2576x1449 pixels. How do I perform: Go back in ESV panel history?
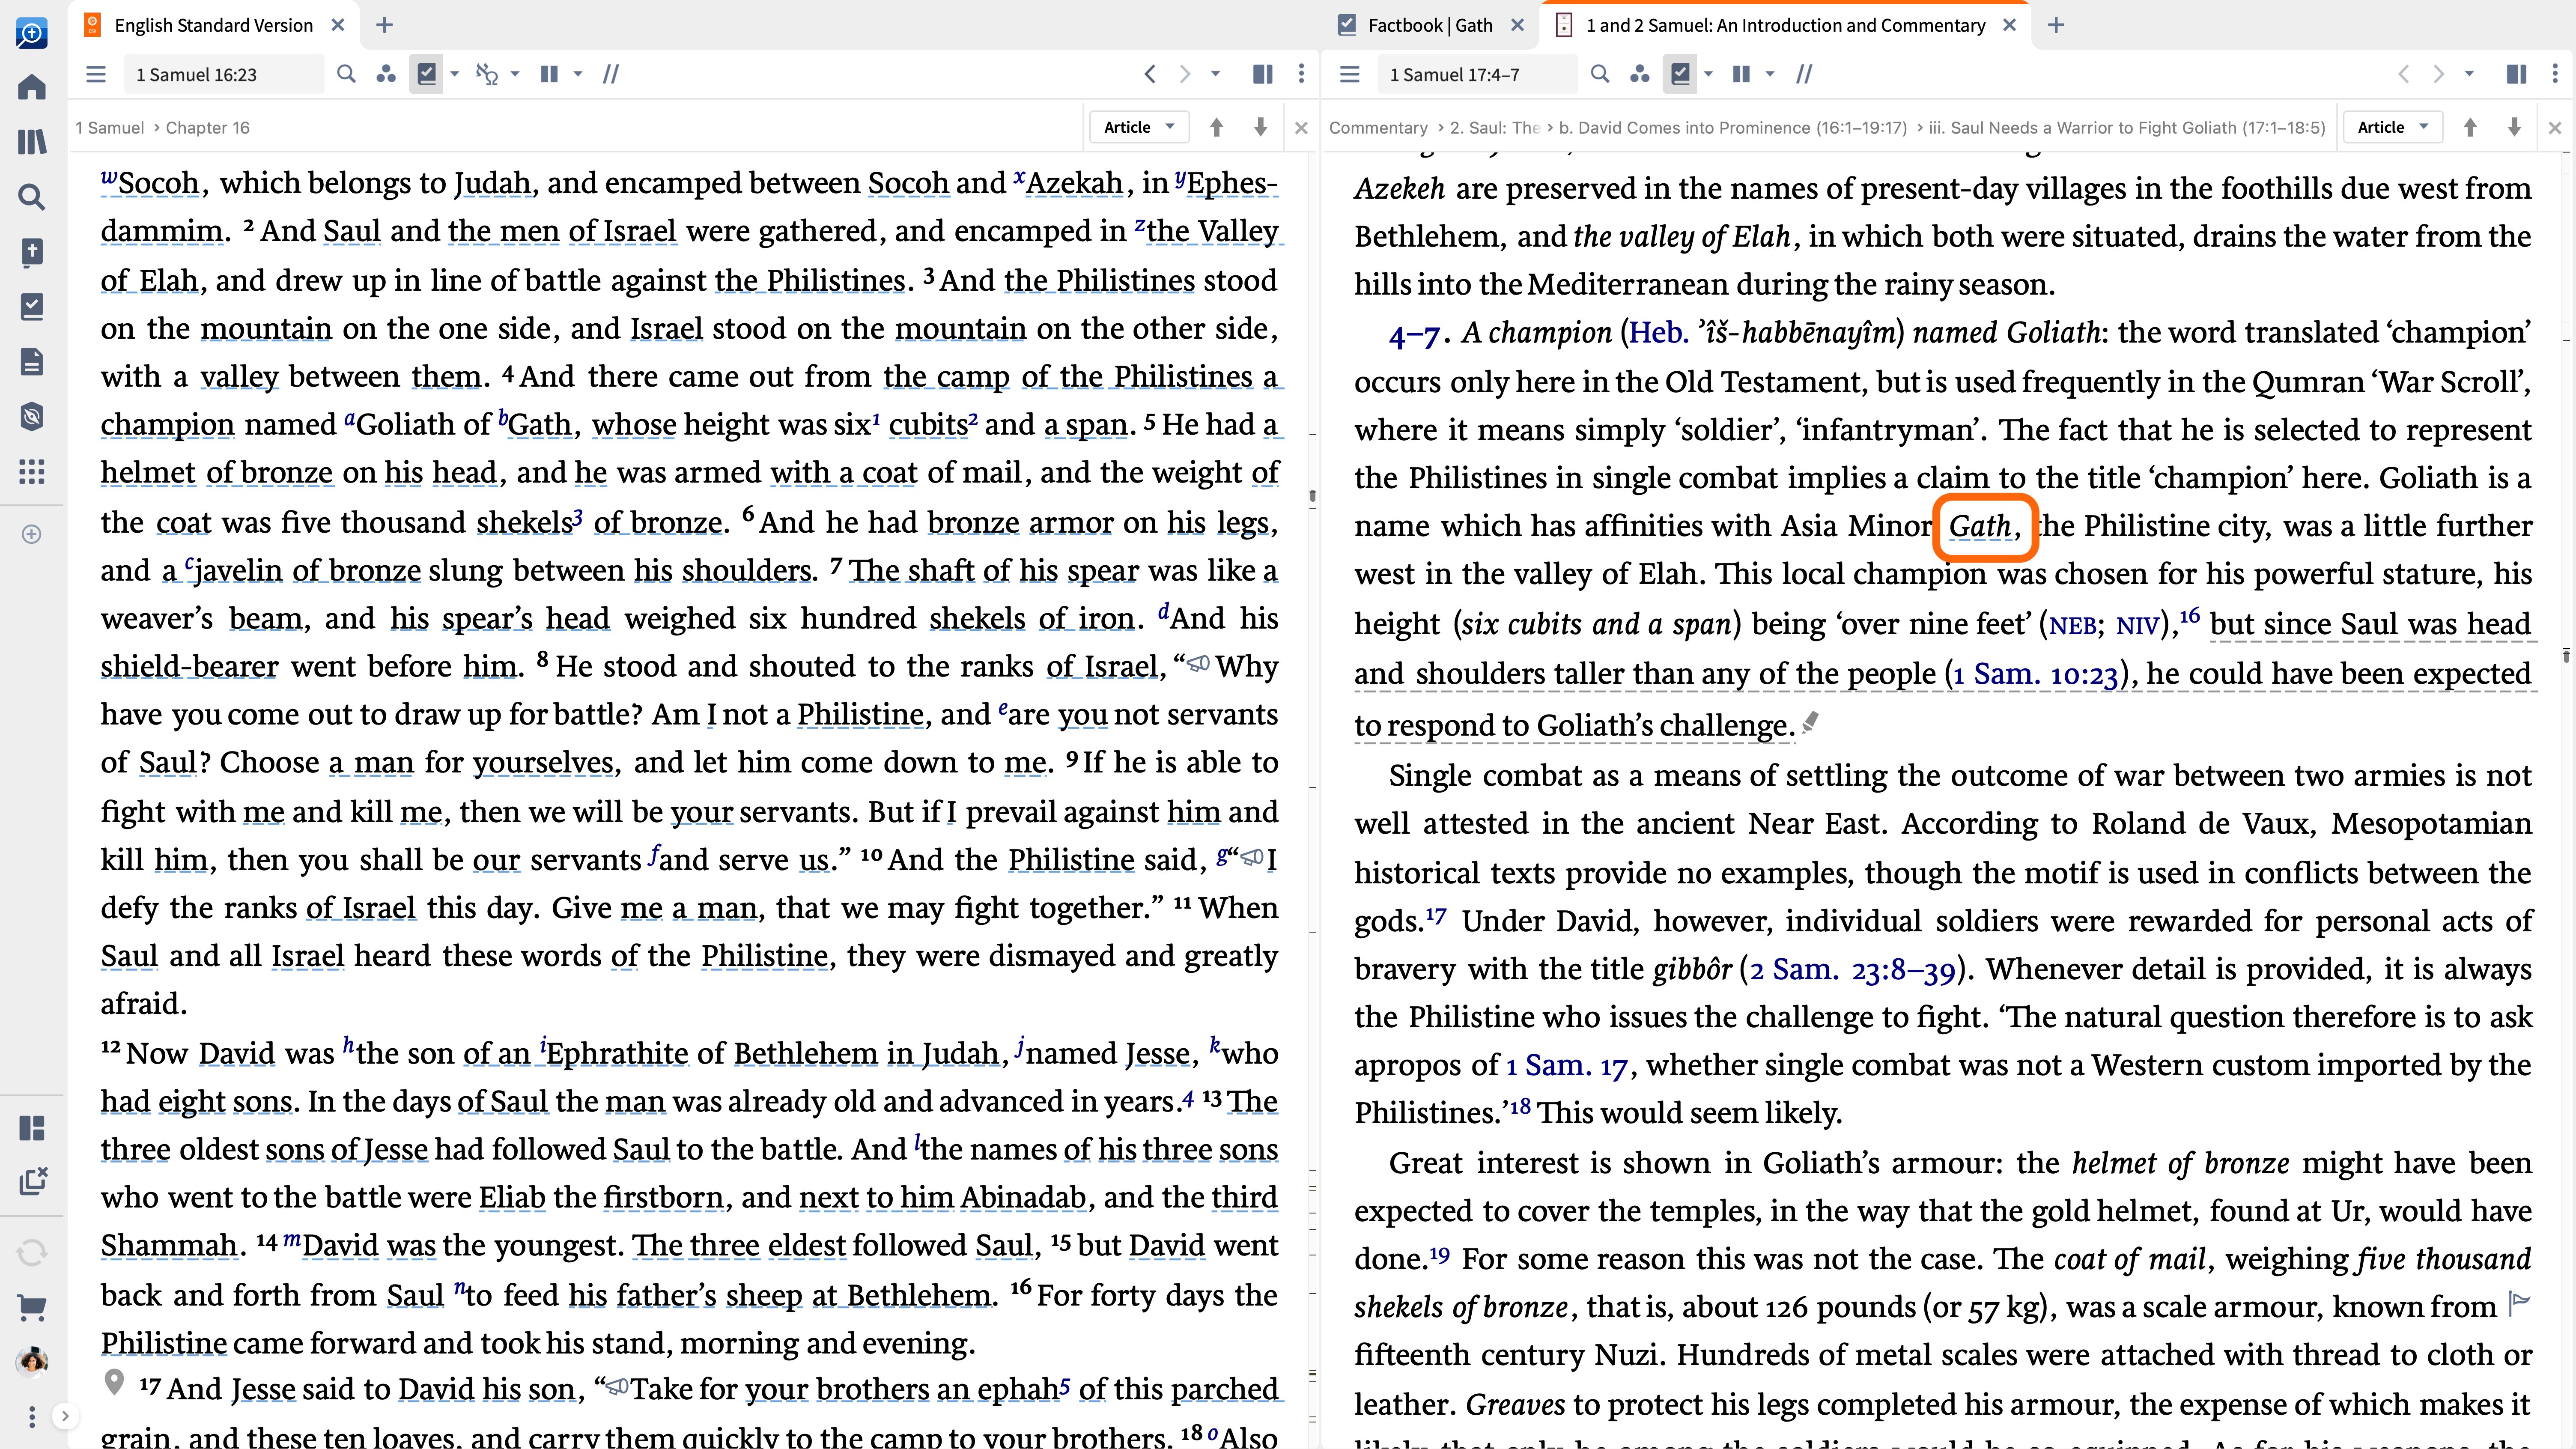click(x=1150, y=74)
